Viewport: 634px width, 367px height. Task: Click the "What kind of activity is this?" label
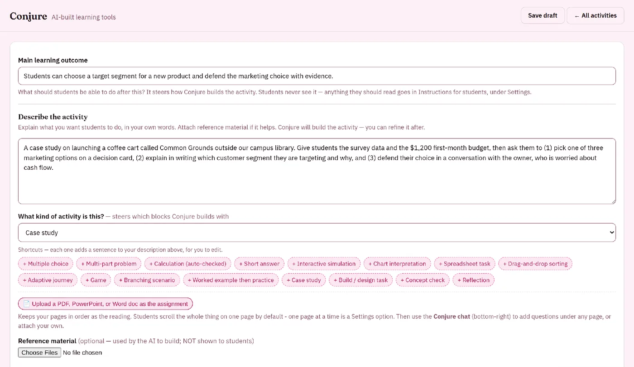click(61, 216)
